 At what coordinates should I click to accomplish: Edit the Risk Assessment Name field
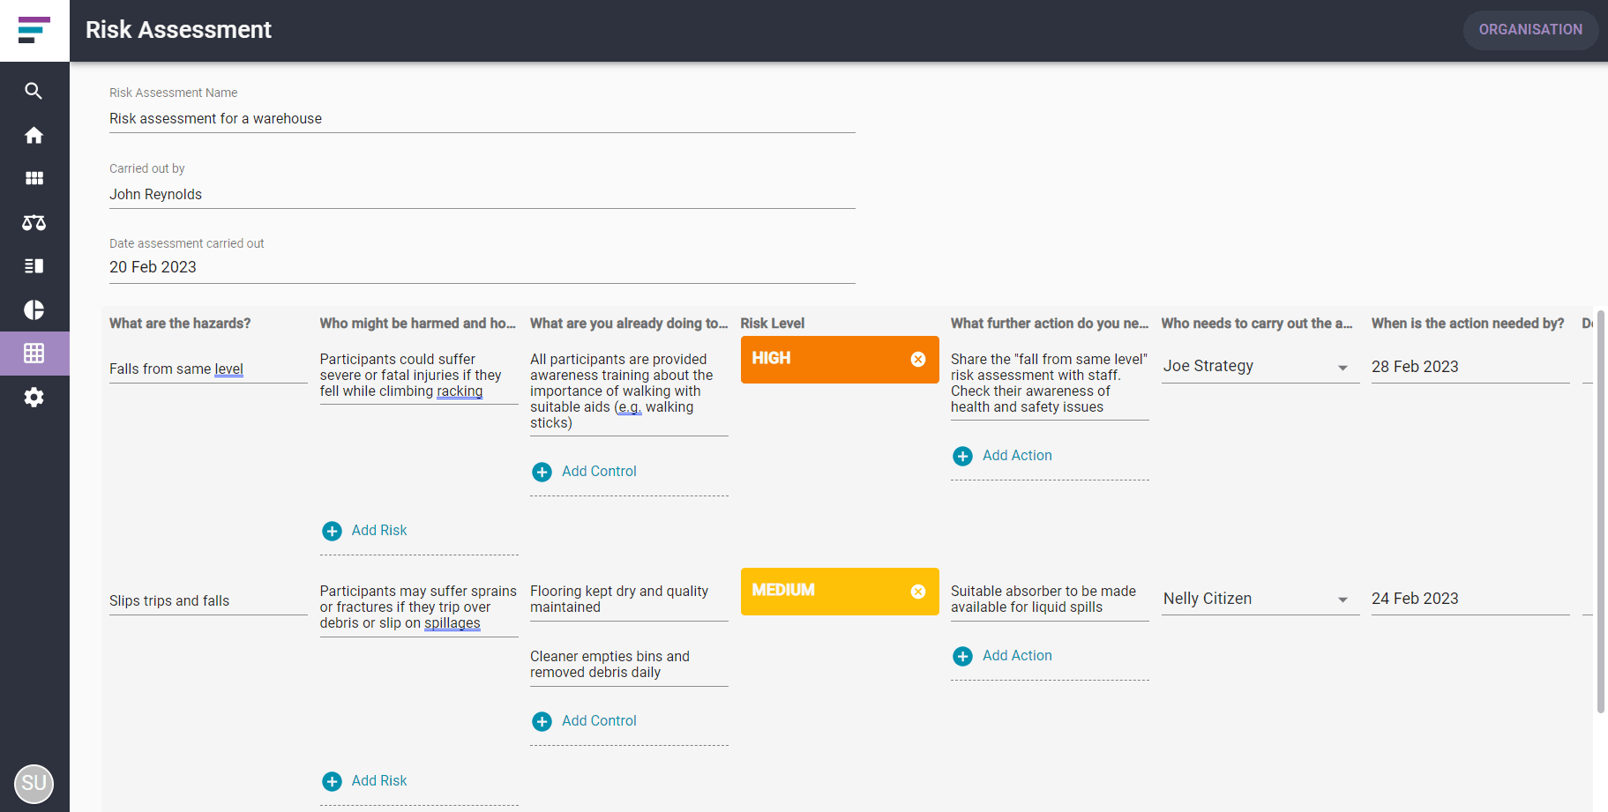pyautogui.click(x=482, y=119)
